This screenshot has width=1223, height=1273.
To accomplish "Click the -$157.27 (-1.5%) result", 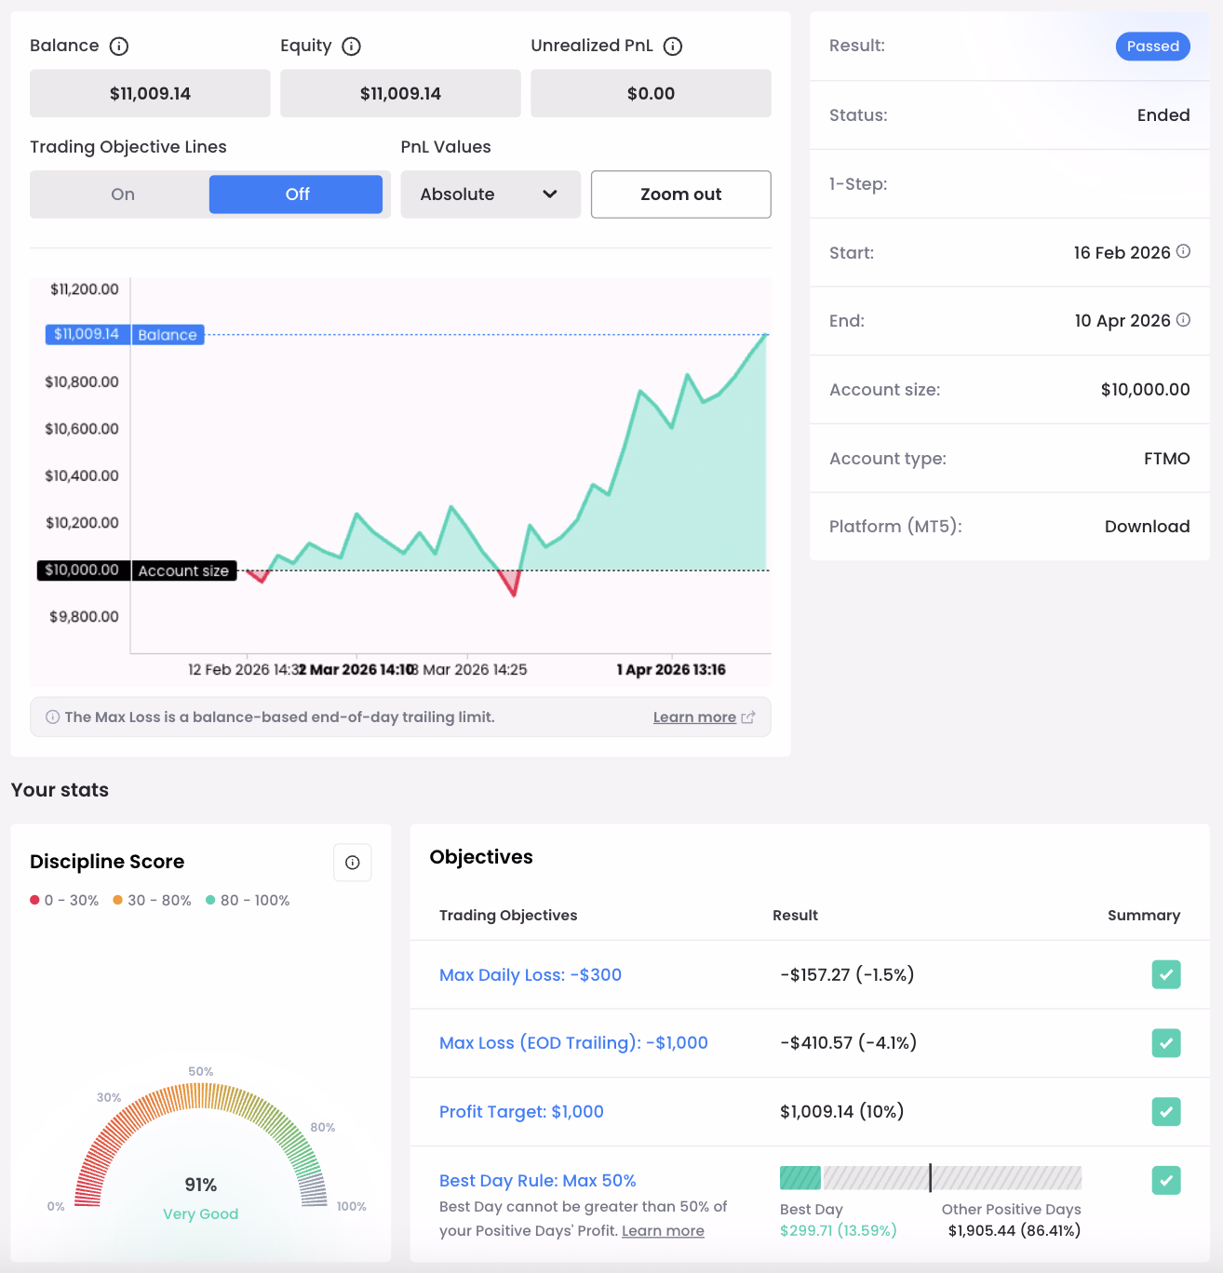I will tap(848, 975).
